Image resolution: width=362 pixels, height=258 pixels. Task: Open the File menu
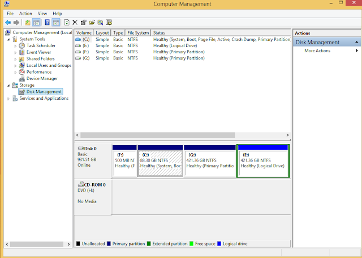click(10, 14)
